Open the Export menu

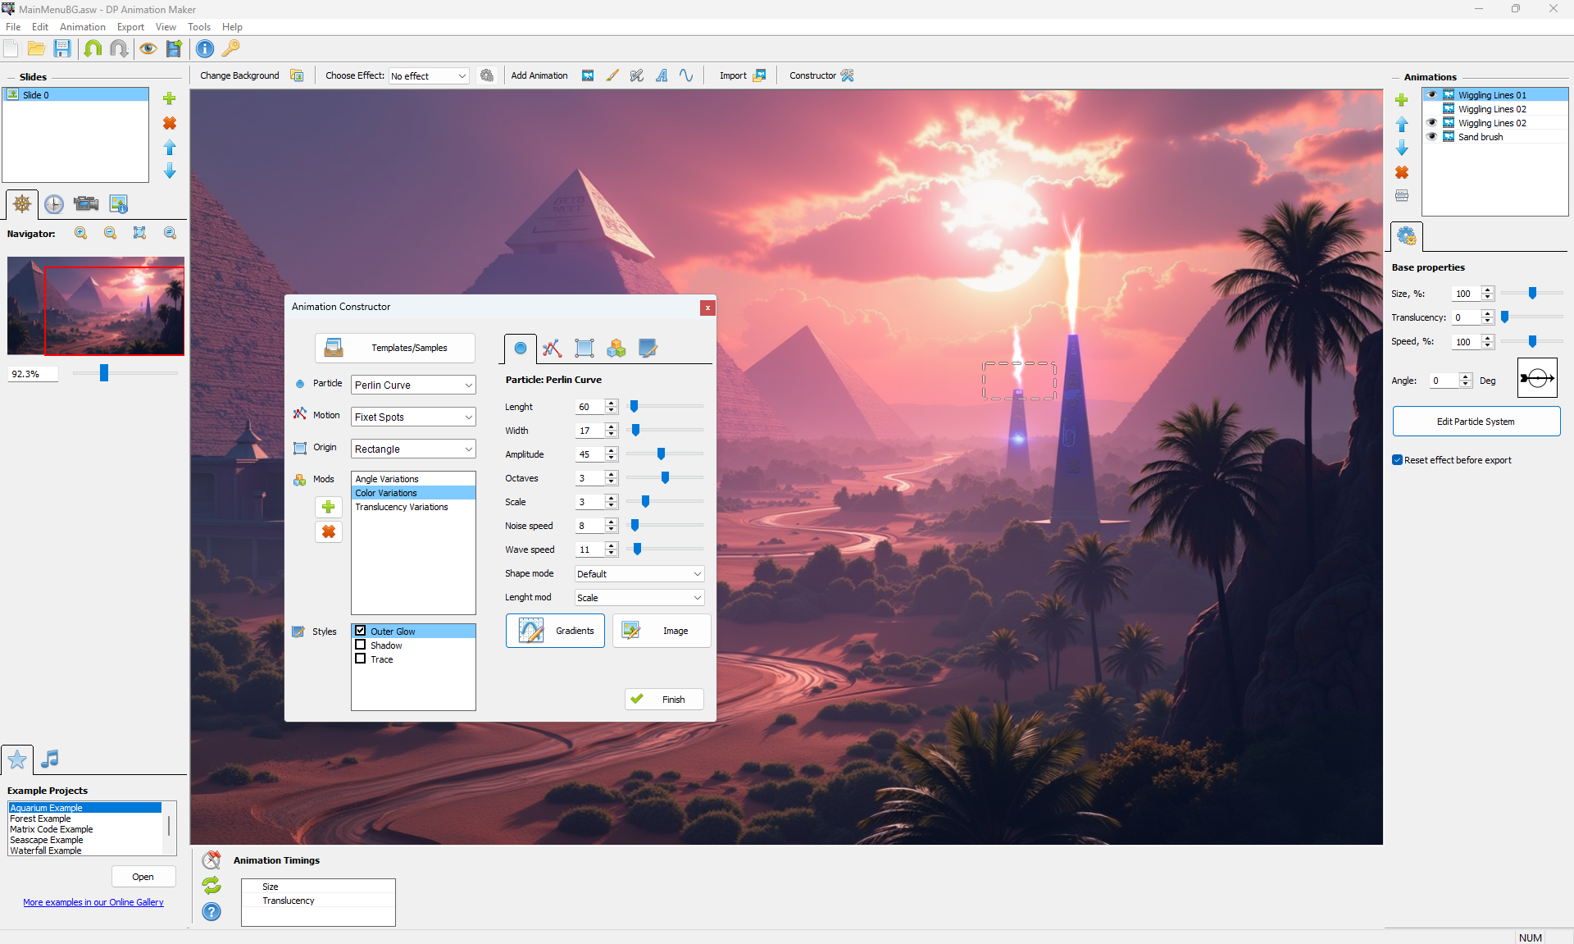[130, 27]
